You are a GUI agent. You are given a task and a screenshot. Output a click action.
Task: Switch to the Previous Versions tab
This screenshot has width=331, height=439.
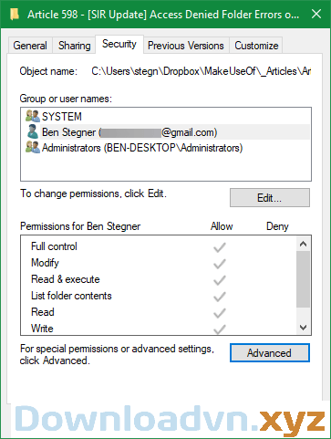click(186, 46)
